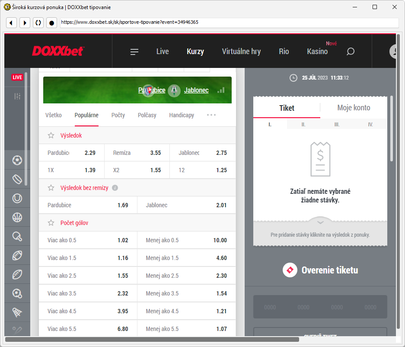Screen dimensions: 405x347
Task: Switch to ticket III.
Action: coord(337,124)
